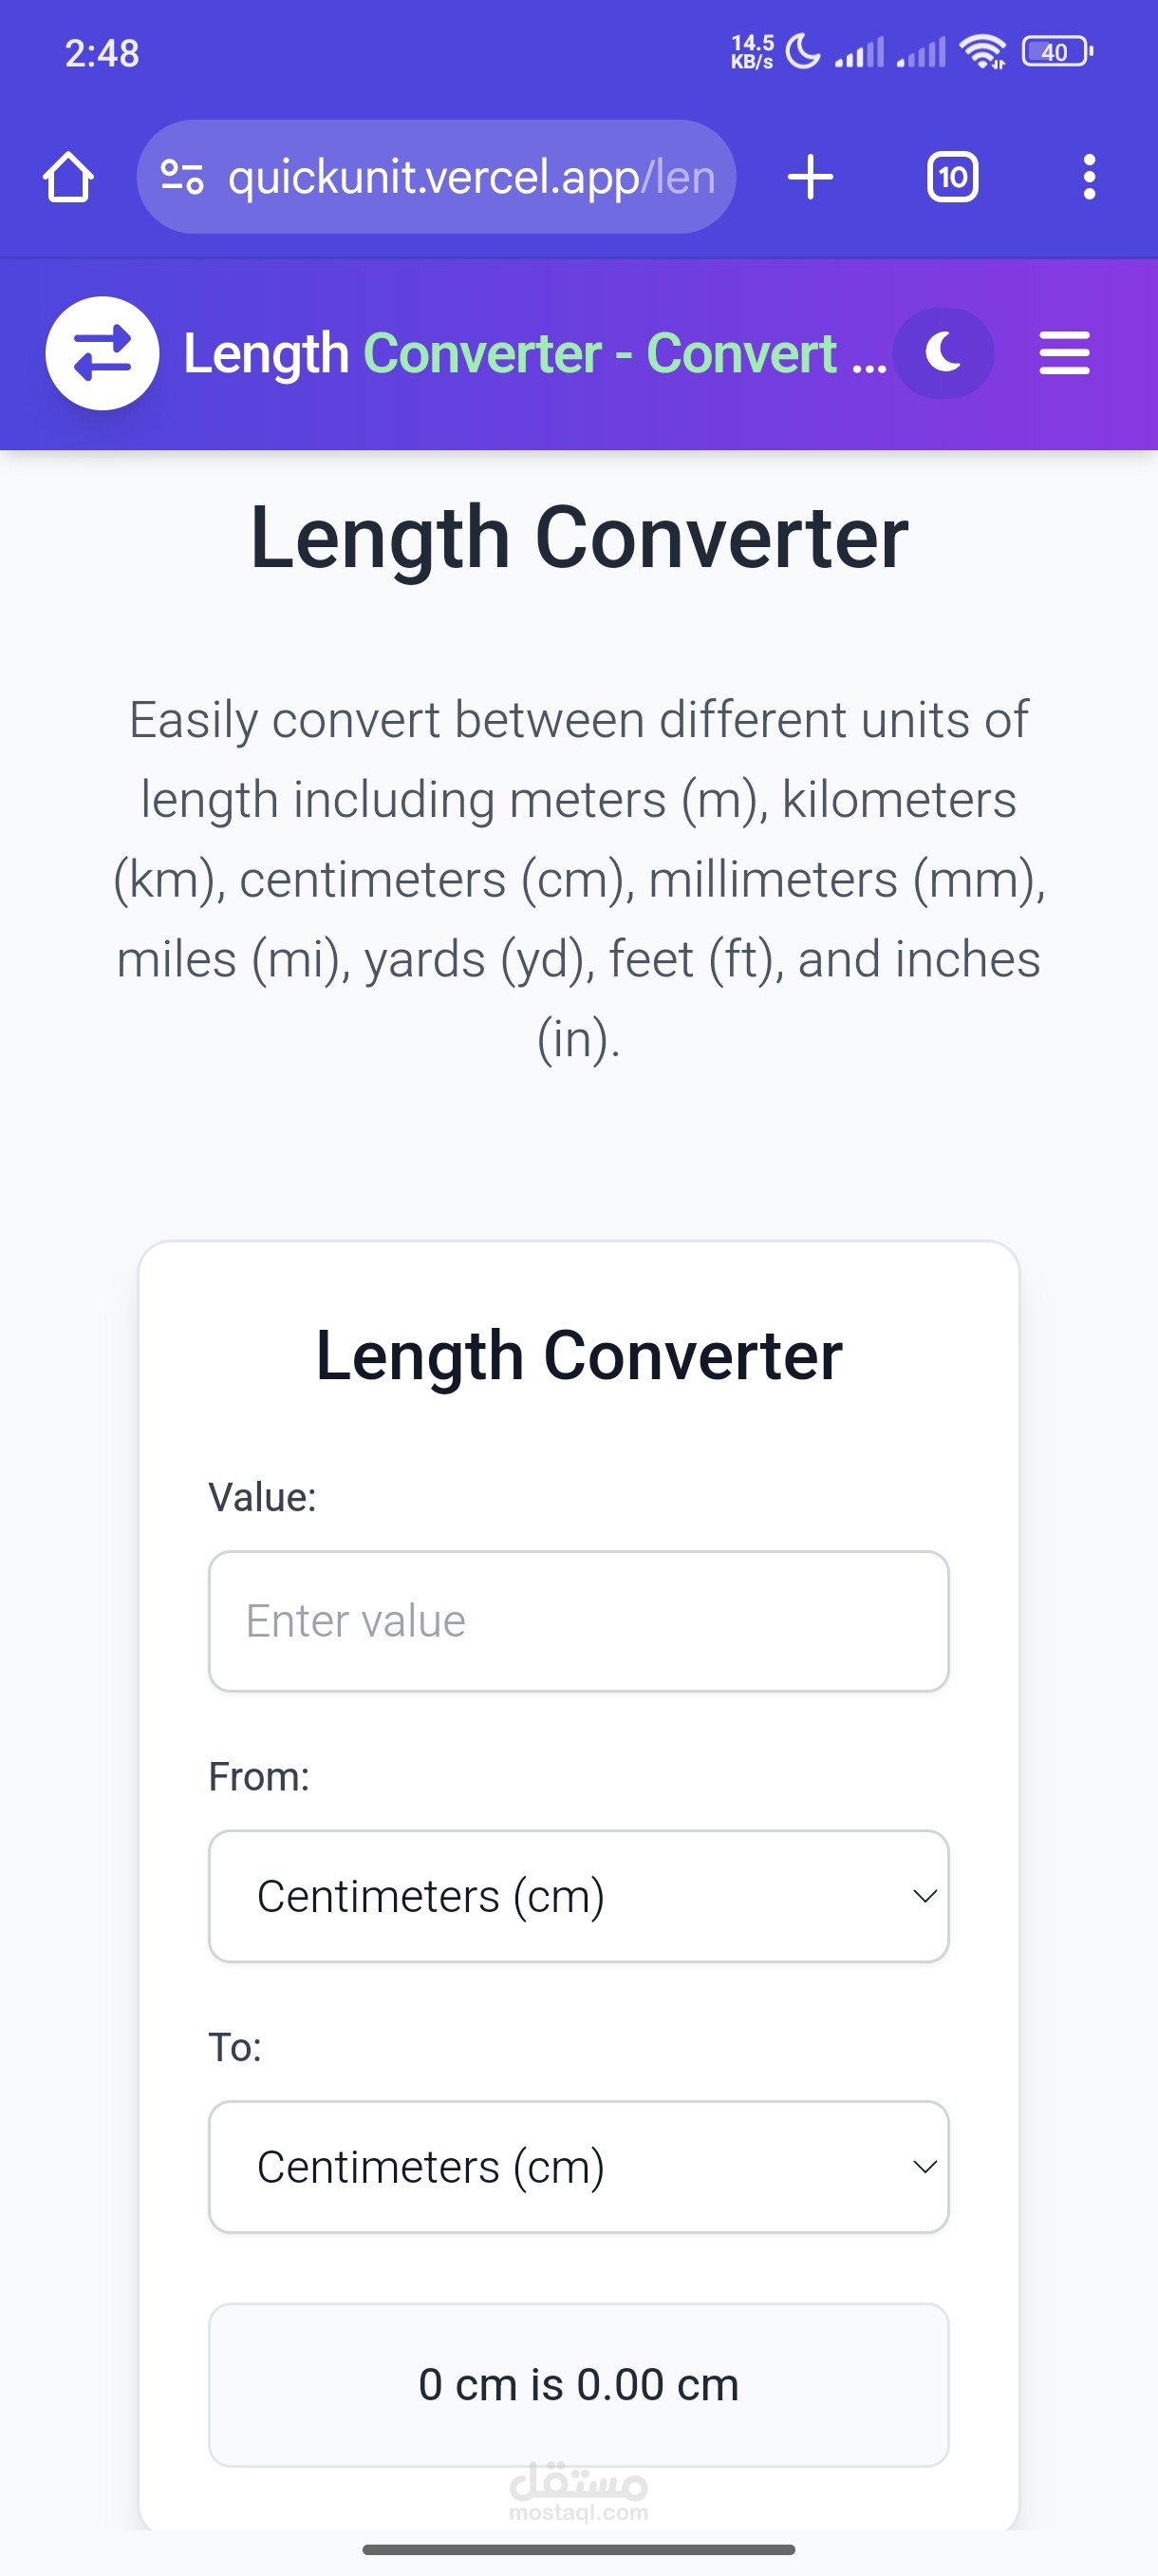The width and height of the screenshot is (1158, 2576).
Task: Open the browser three-dot menu
Action: [x=1089, y=177]
